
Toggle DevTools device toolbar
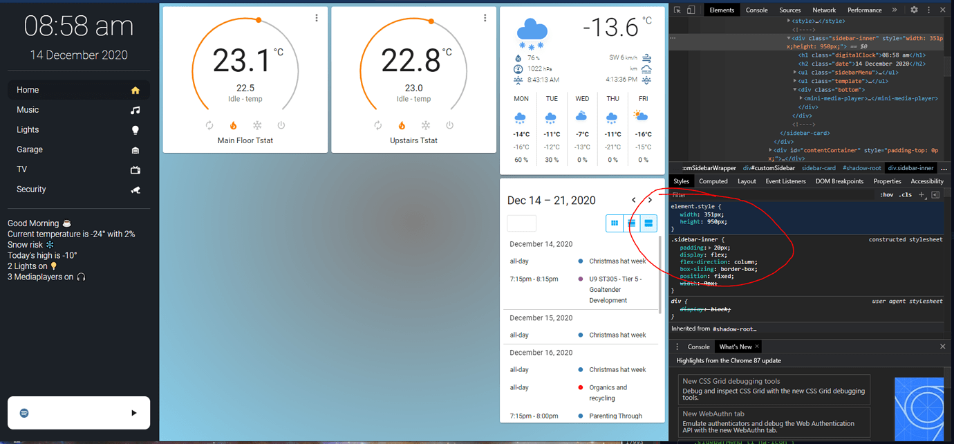pyautogui.click(x=693, y=10)
